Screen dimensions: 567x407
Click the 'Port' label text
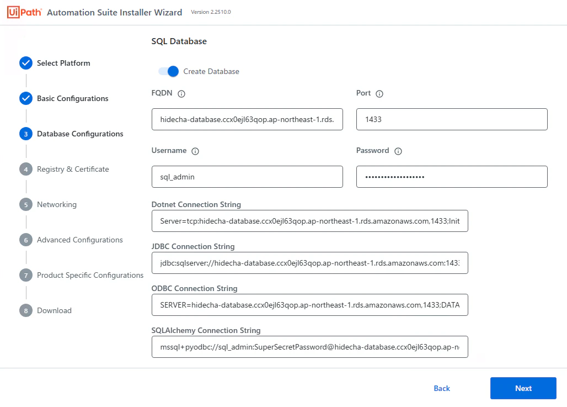[363, 93]
